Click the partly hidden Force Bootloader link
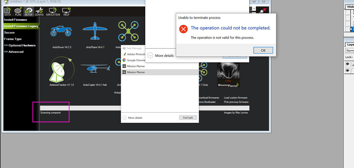This screenshot has width=354, height=168. tap(207, 102)
